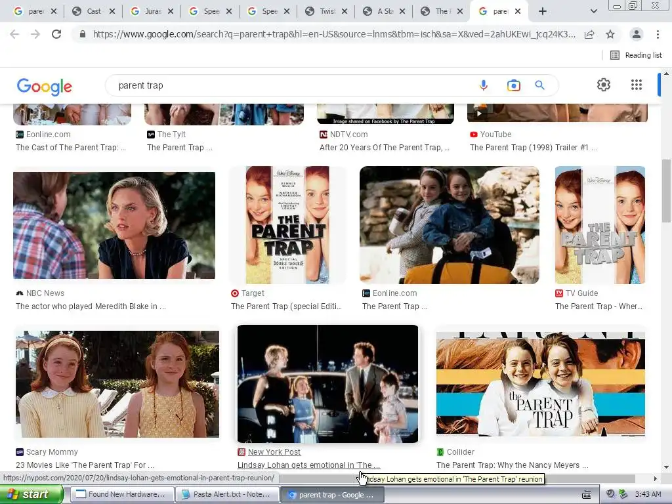Click the TV Guide source name
The image size is (672, 504).
coord(581,293)
